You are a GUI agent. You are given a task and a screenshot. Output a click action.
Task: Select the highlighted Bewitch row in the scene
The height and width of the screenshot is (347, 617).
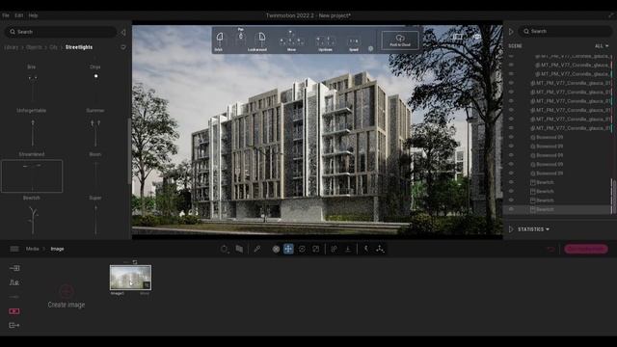tap(557, 210)
